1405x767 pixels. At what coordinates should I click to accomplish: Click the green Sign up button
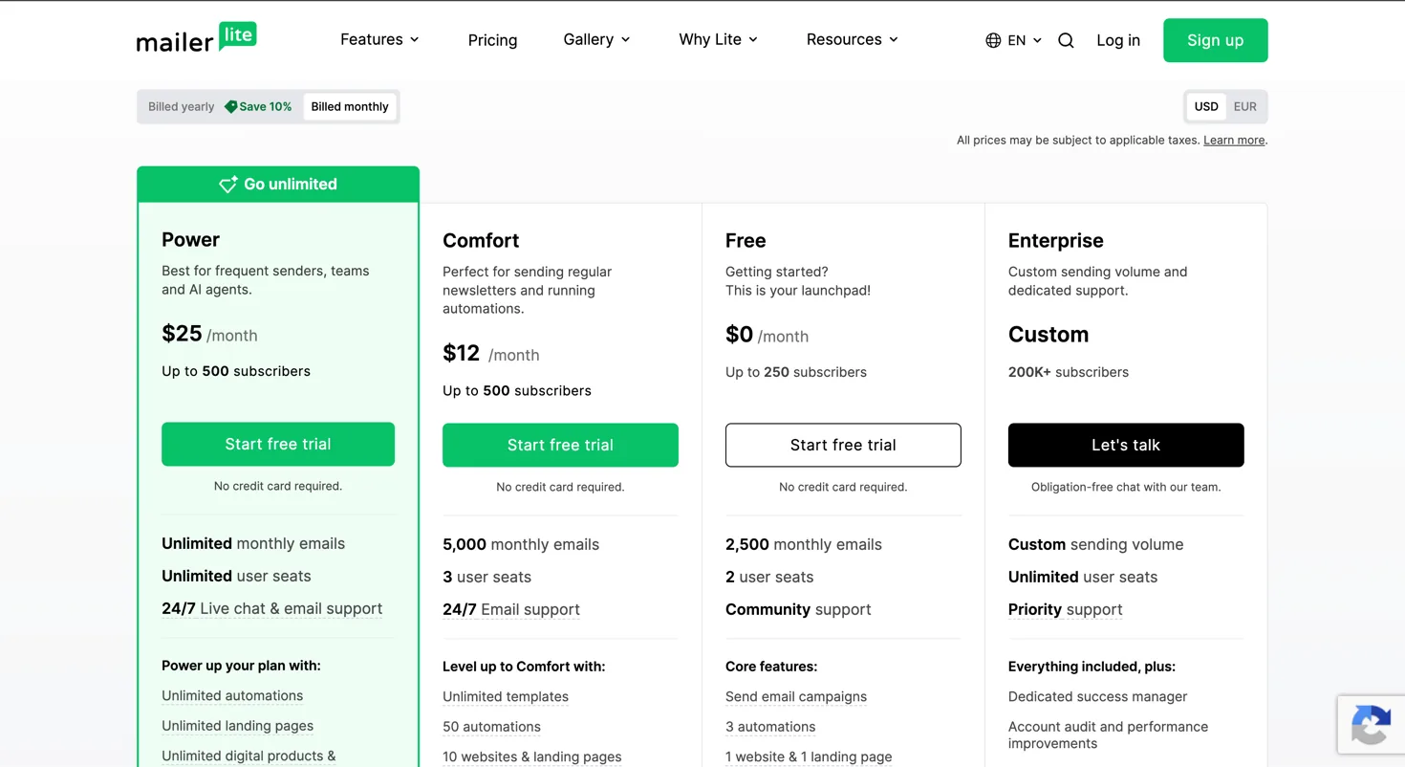click(x=1215, y=40)
